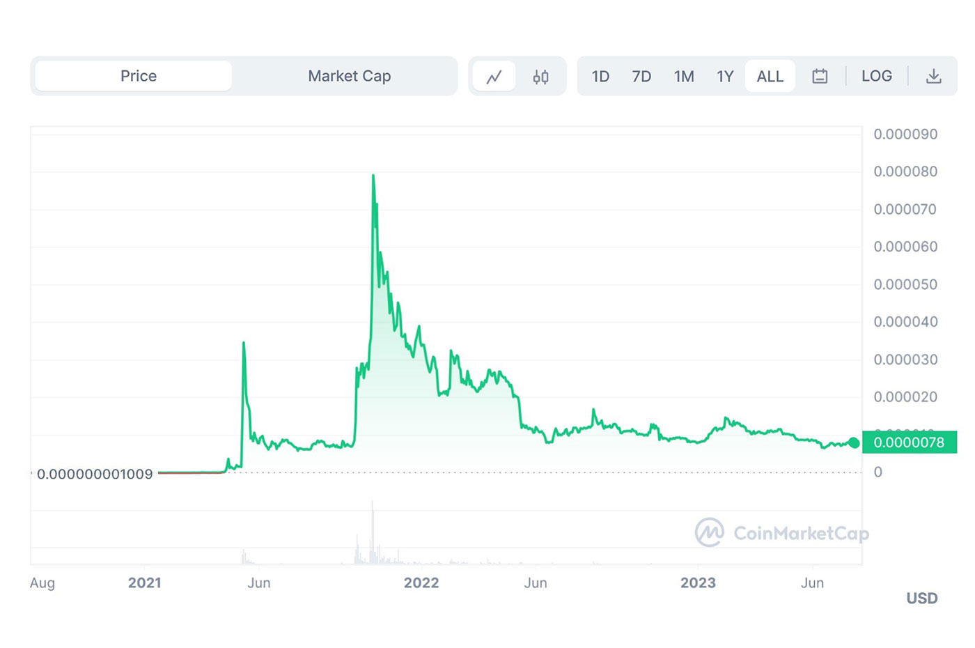The image size is (975, 648).
Task: Choose the 1M time range
Action: click(684, 77)
